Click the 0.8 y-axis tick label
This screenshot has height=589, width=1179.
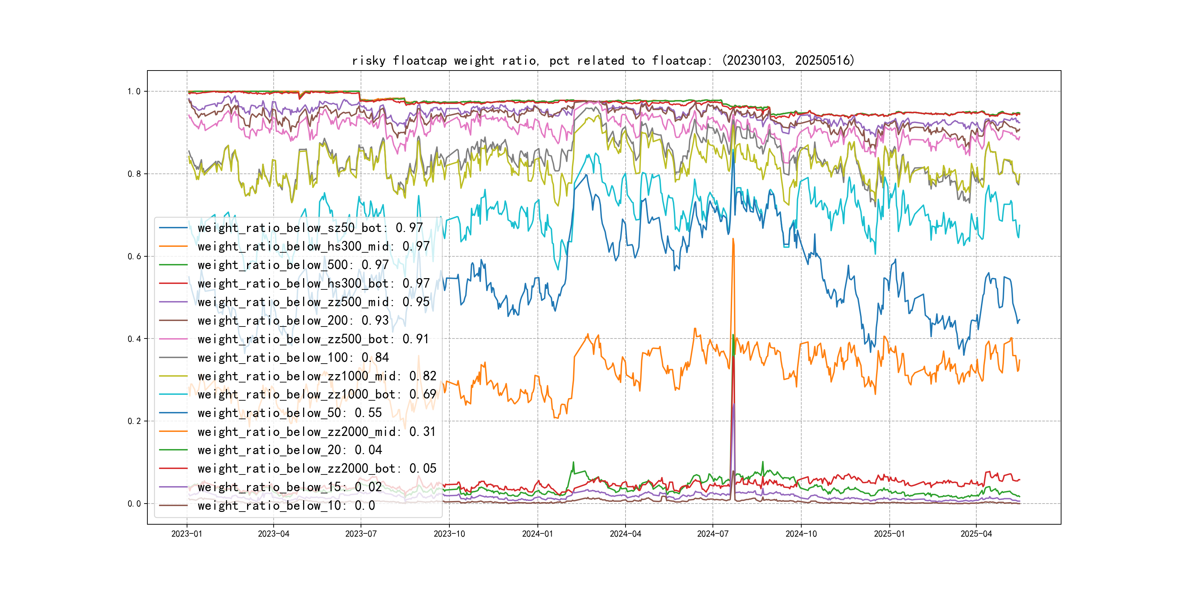[x=134, y=174]
